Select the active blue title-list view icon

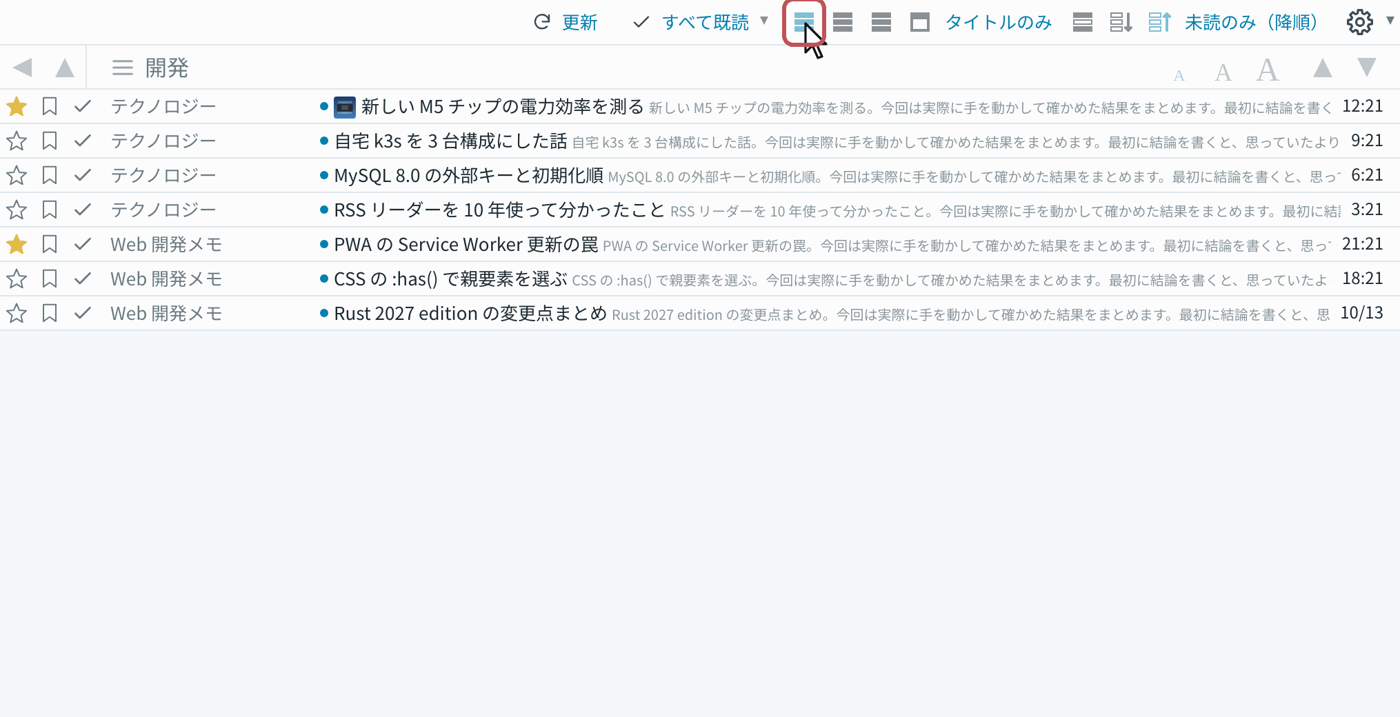pos(804,22)
